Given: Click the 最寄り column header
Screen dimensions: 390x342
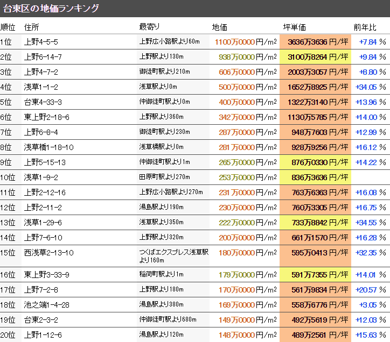Looking at the screenshot, I should coord(150,27).
